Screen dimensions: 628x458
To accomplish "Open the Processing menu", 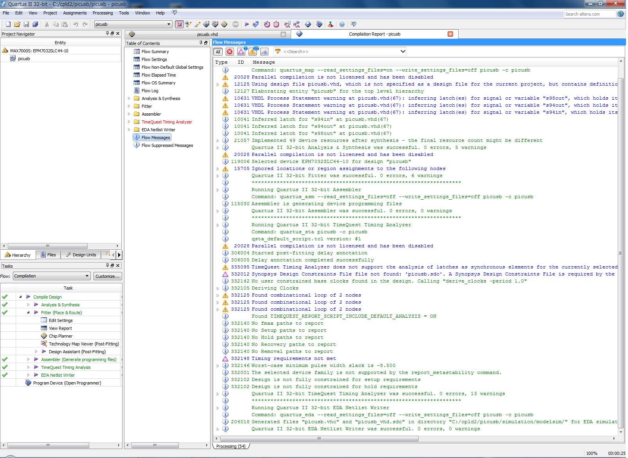I will tap(103, 13).
